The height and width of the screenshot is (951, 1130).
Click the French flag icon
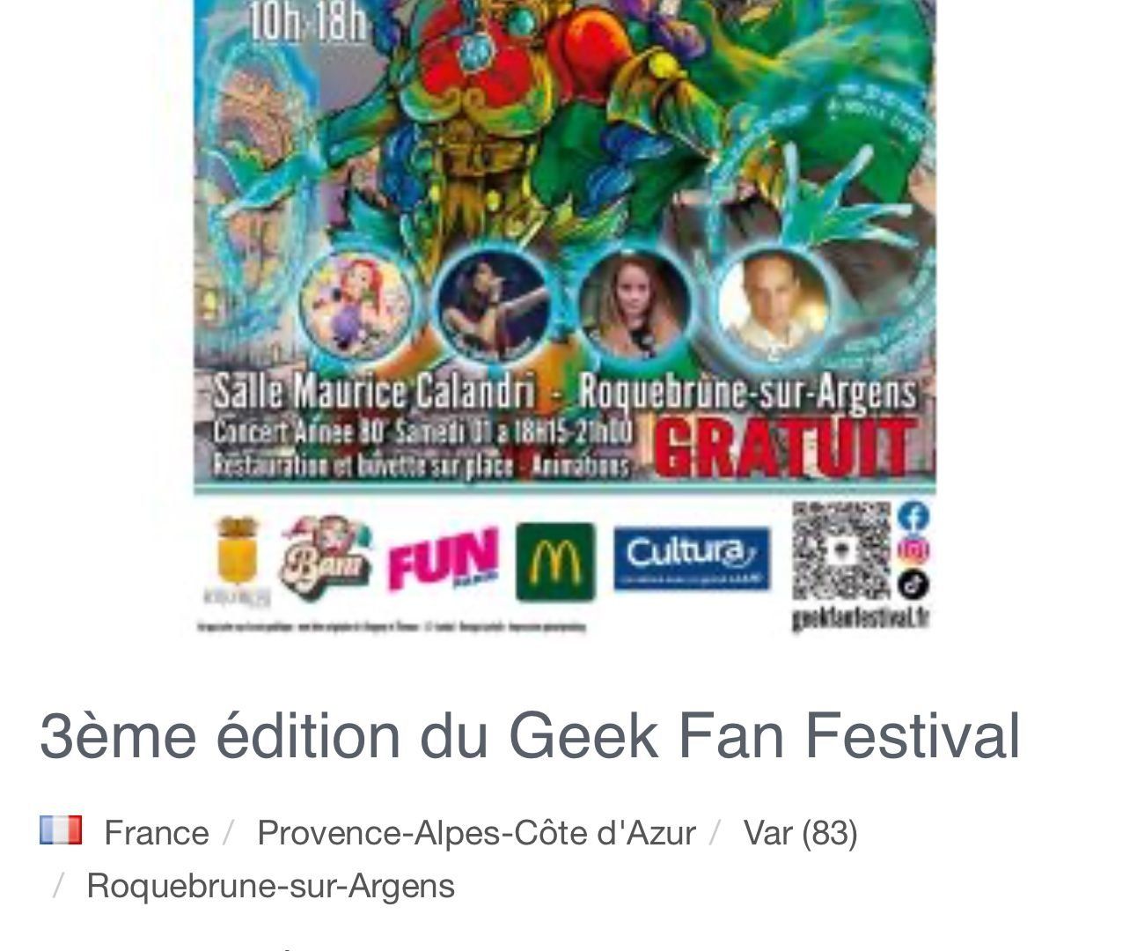(x=61, y=830)
